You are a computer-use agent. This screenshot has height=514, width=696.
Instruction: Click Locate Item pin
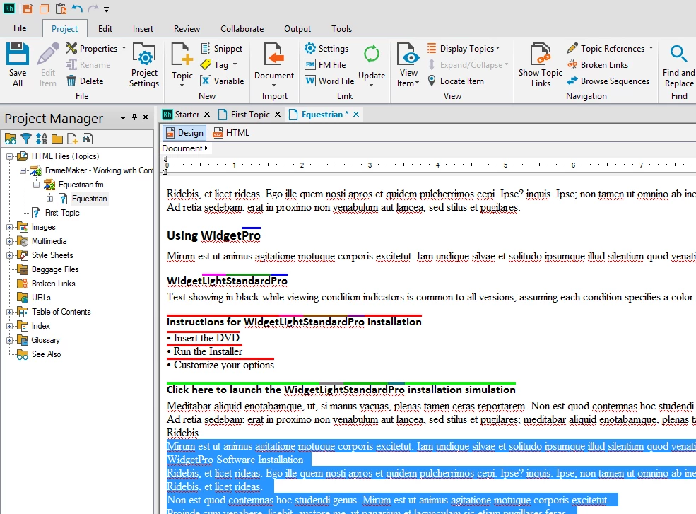click(432, 81)
